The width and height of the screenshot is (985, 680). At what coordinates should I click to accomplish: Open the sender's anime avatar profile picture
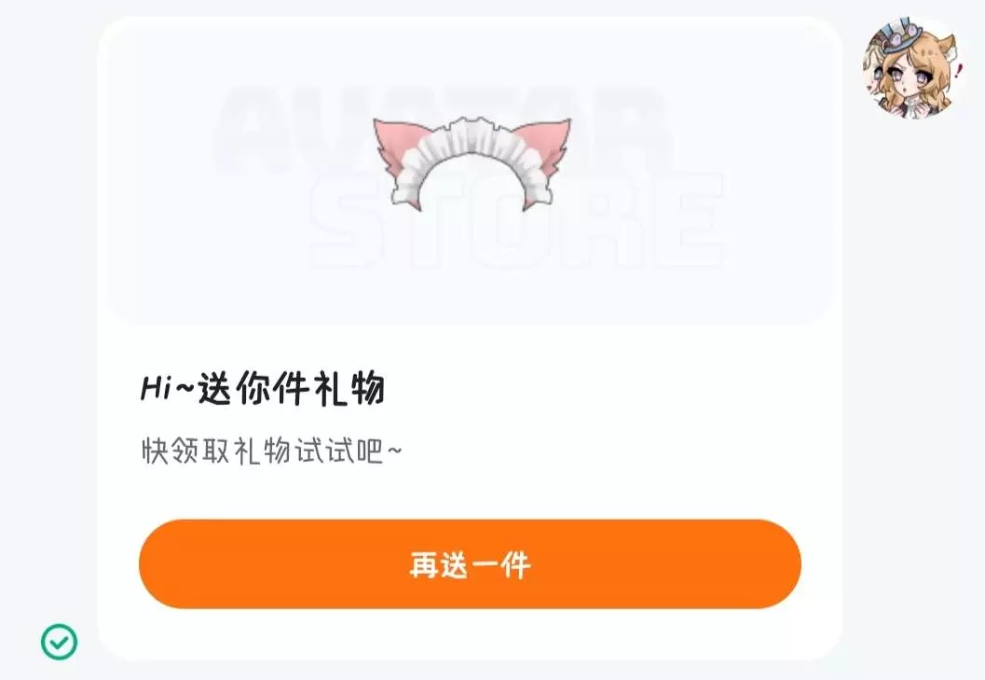point(912,68)
